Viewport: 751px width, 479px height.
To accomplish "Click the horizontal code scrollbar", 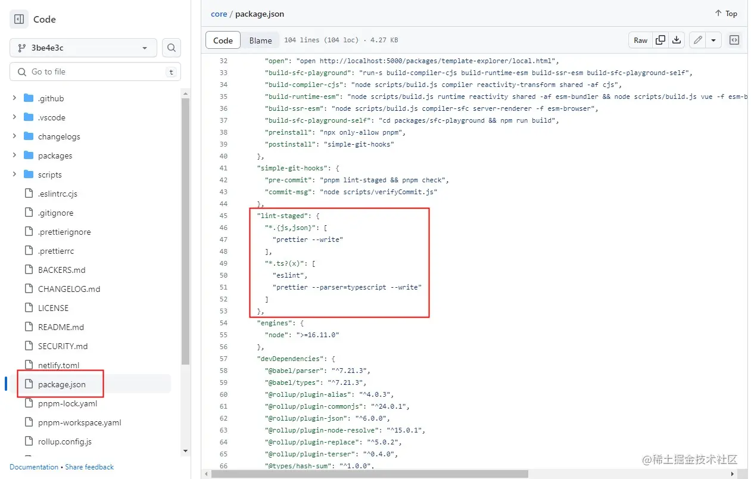I will tap(369, 474).
